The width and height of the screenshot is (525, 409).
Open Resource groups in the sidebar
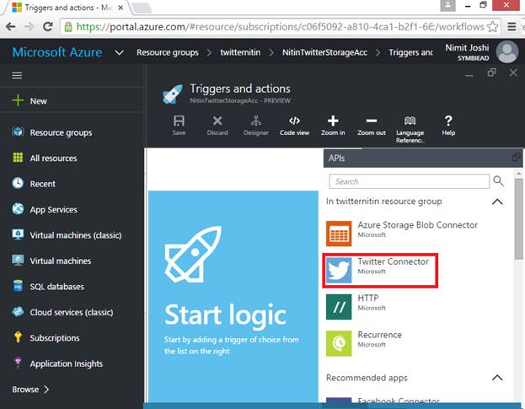[61, 132]
